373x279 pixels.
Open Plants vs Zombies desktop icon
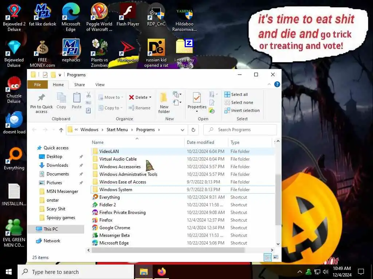tap(99, 53)
